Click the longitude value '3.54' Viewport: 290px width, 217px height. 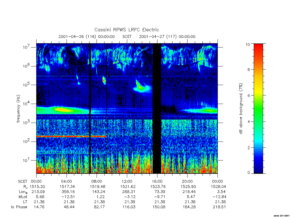coord(221,192)
